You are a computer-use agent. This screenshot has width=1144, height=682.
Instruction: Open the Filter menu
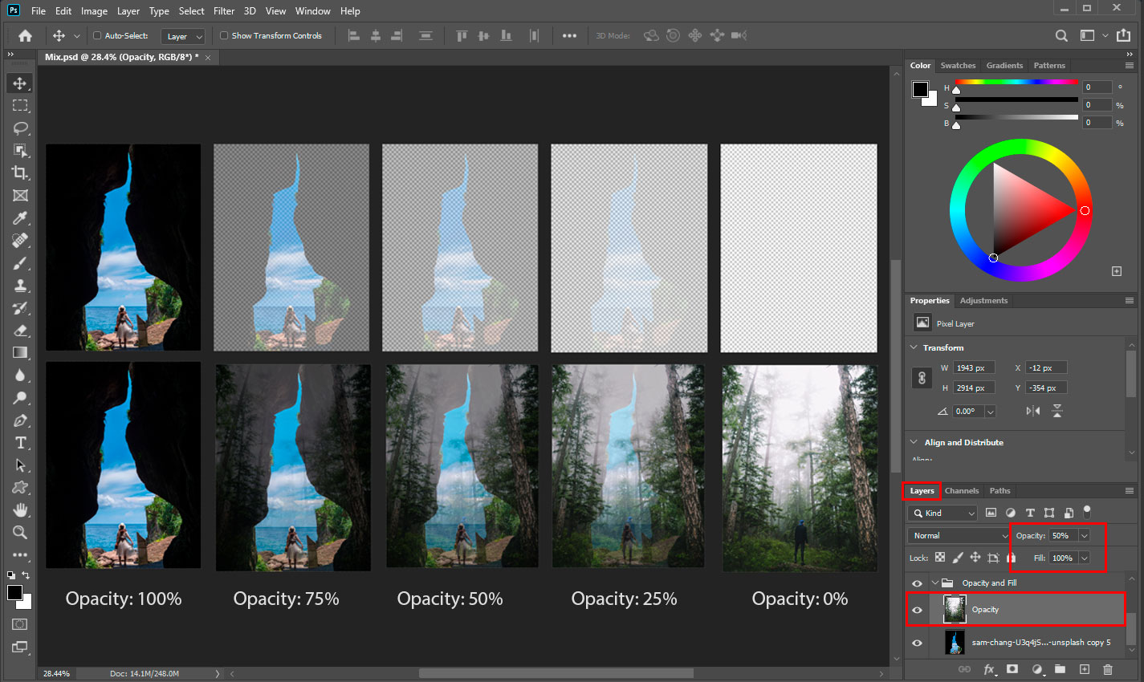pos(223,10)
